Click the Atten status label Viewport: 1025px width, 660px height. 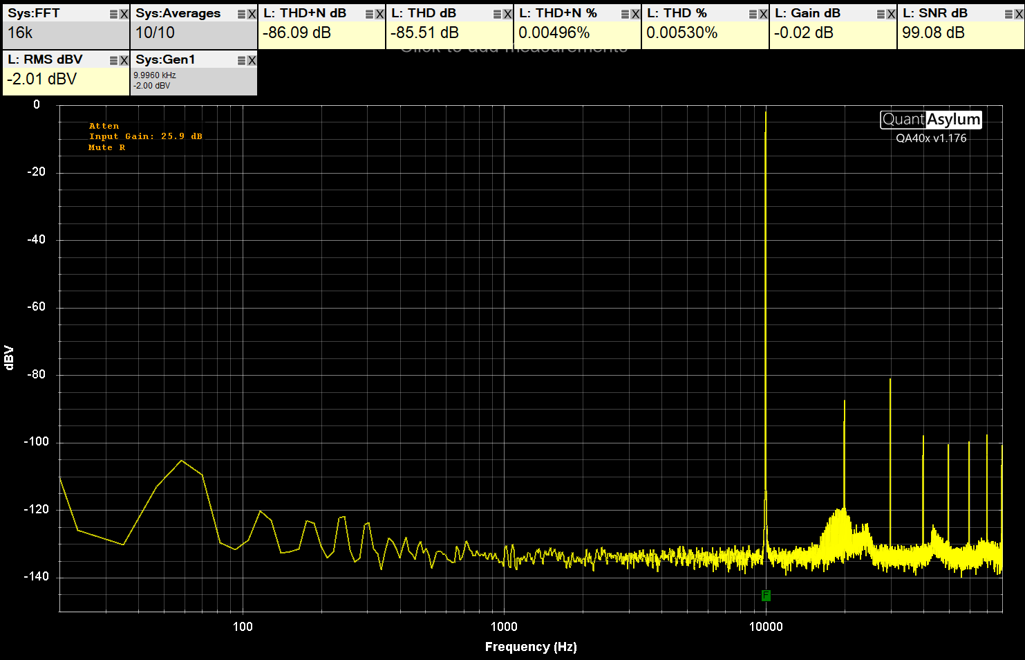[x=104, y=126]
